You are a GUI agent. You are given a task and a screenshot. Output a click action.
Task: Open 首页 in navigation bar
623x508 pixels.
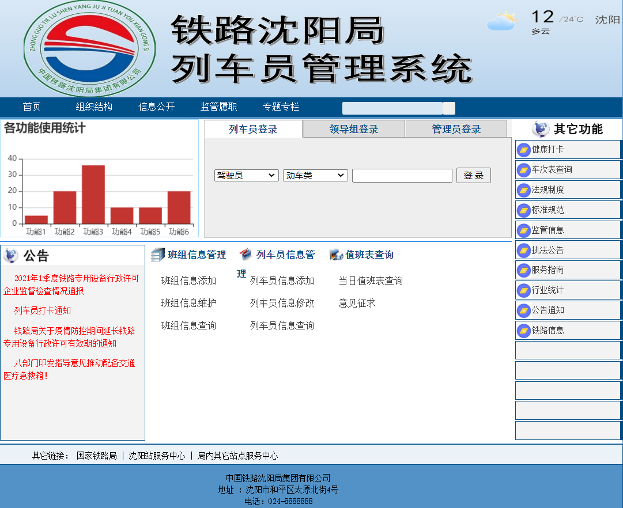[x=32, y=107]
